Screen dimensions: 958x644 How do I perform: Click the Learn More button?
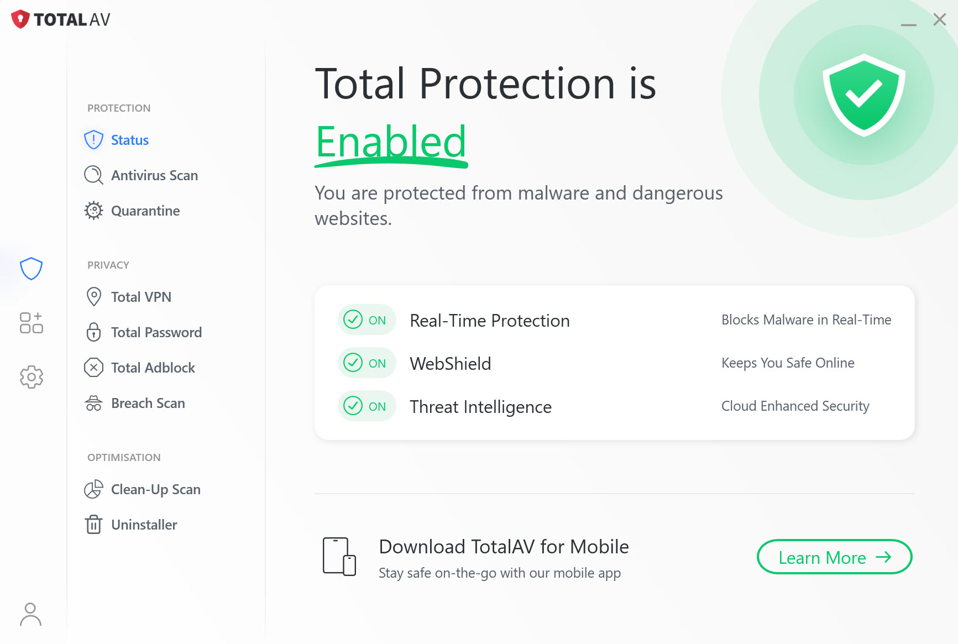pyautogui.click(x=834, y=557)
